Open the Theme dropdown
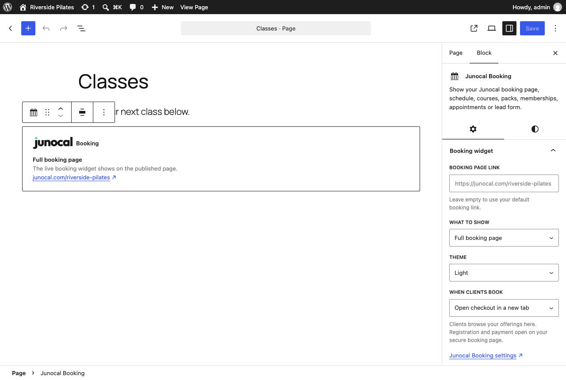 (x=504, y=273)
